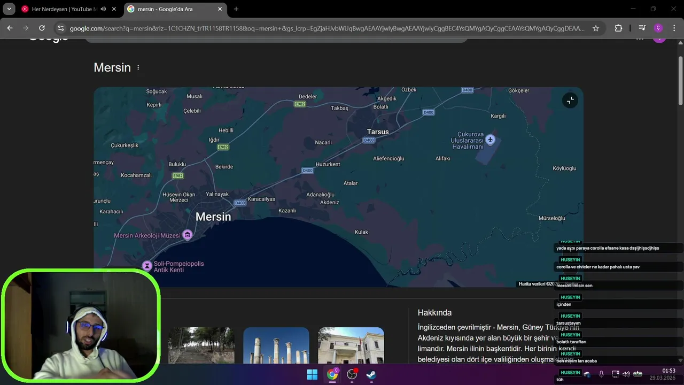Viewport: 684px width, 385px height.
Task: Click the microphone tray icon
Action: tap(602, 374)
